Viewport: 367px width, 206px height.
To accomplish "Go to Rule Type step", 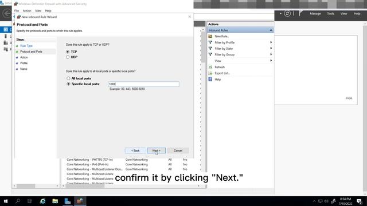I will [x=26, y=46].
